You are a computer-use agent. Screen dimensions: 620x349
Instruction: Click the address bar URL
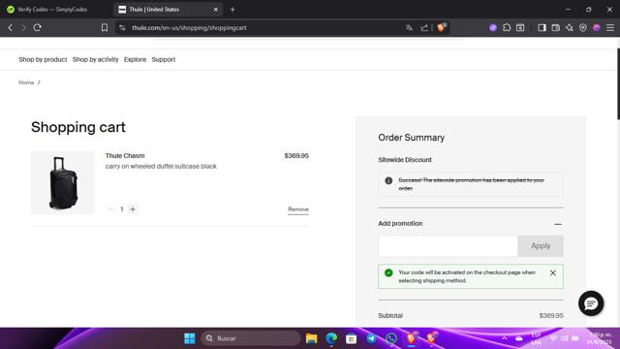point(189,28)
